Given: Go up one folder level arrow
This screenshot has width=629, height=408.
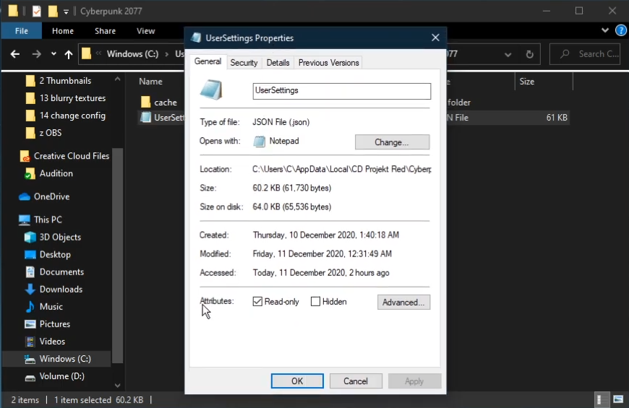Looking at the screenshot, I should tap(69, 54).
